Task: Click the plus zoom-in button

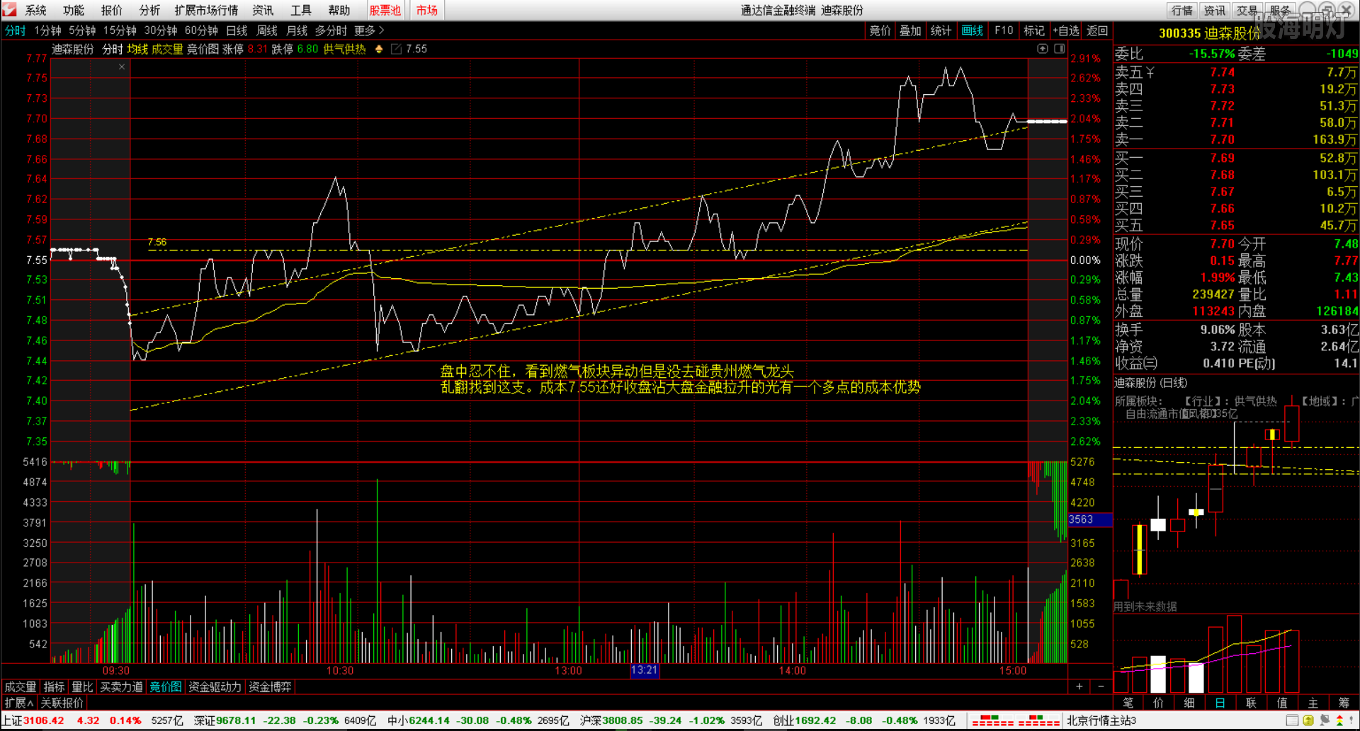Action: 1079,686
